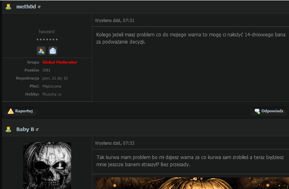Click the user icon beside meth0d
This screenshot has height=189, width=289.
(8, 7)
